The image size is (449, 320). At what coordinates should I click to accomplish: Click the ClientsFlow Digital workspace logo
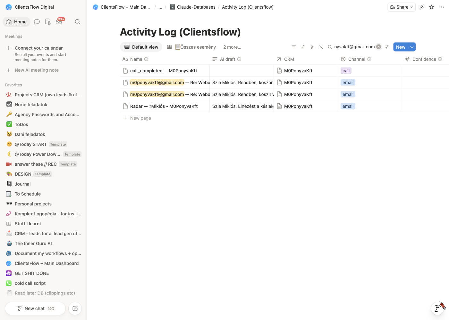(x=9, y=7)
